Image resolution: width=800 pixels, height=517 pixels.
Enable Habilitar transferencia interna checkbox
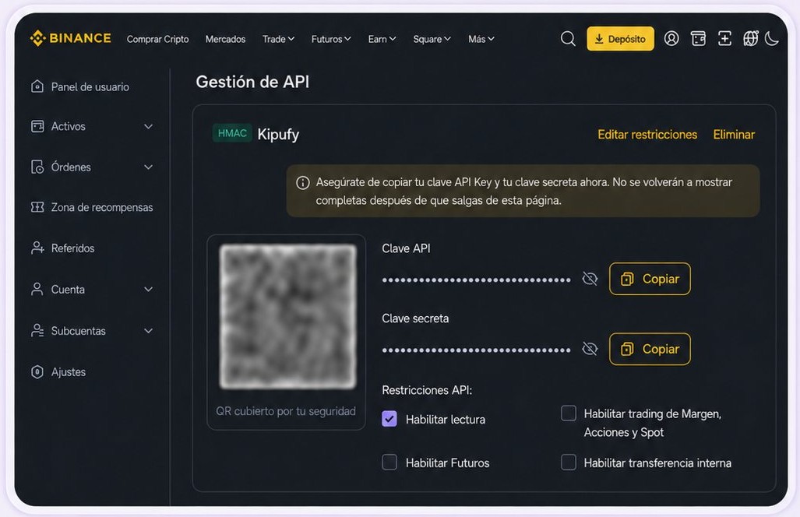coord(569,462)
